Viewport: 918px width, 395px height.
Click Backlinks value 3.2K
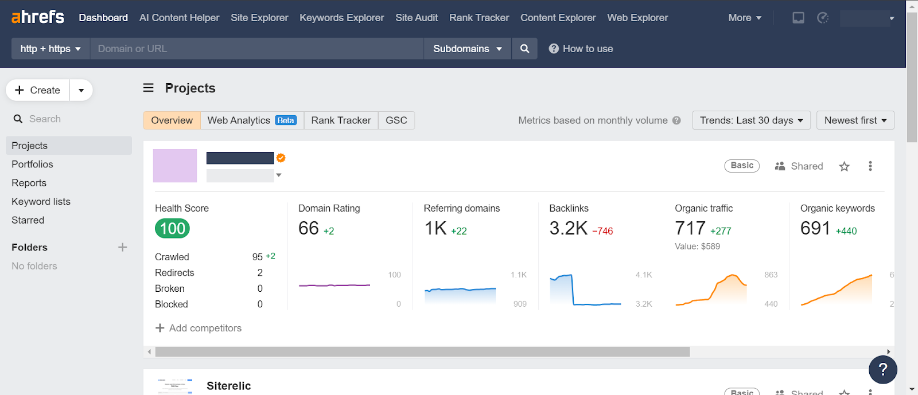point(568,228)
